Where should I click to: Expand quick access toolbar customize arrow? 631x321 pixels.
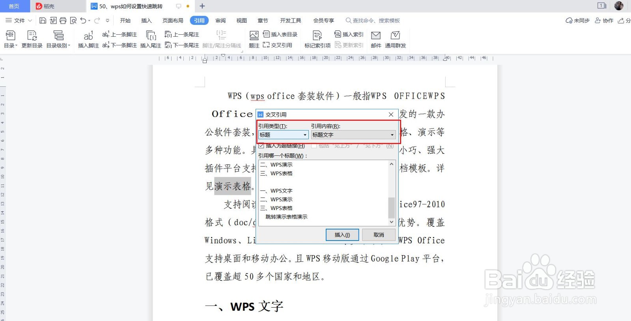tap(107, 21)
